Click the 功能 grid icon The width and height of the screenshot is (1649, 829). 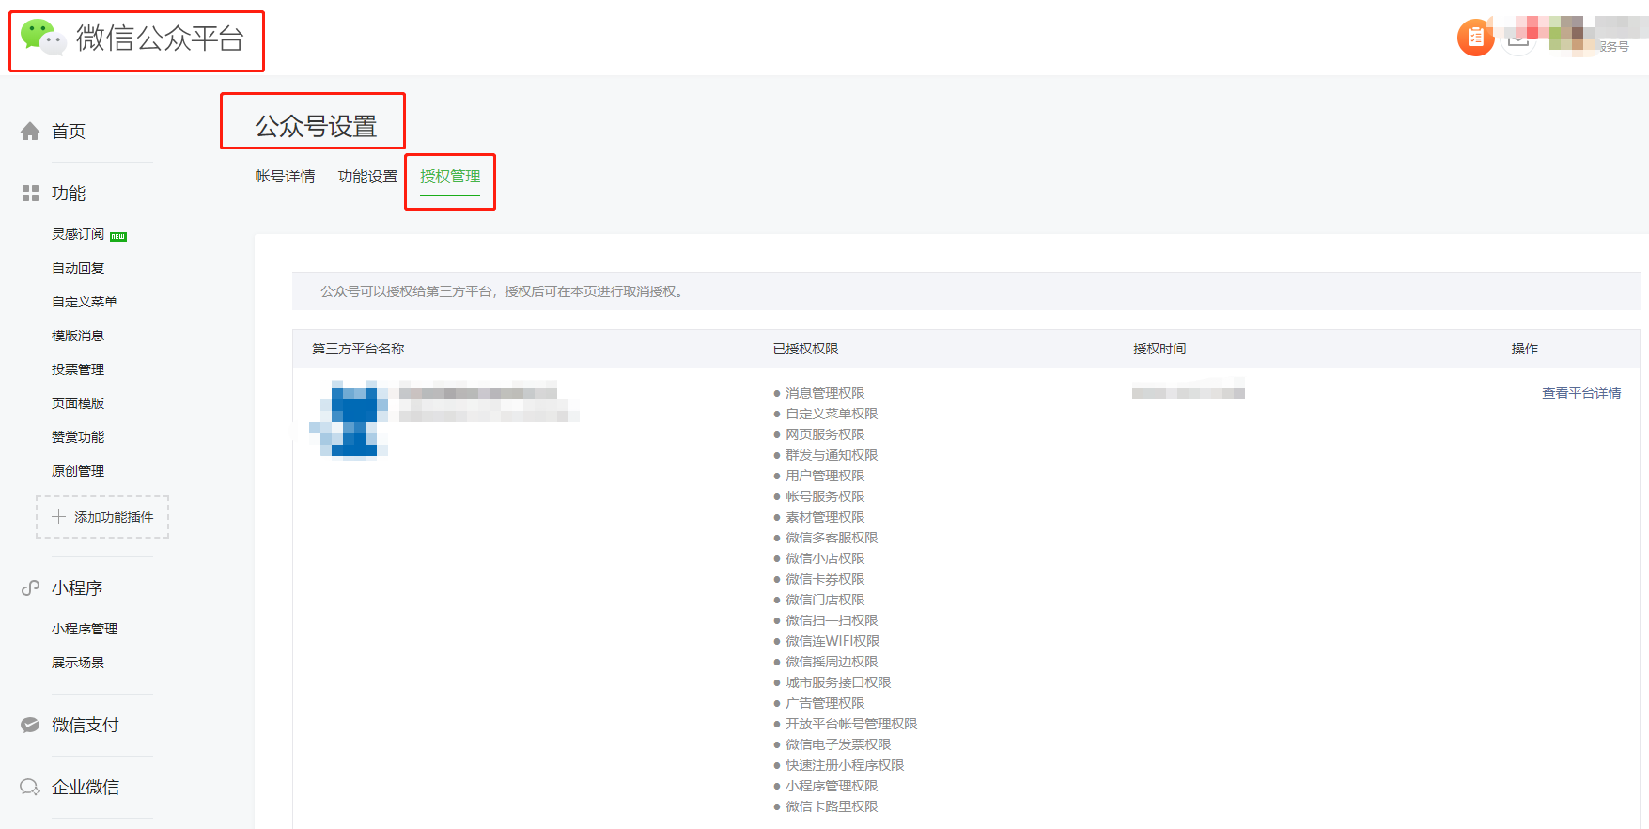[x=30, y=194]
